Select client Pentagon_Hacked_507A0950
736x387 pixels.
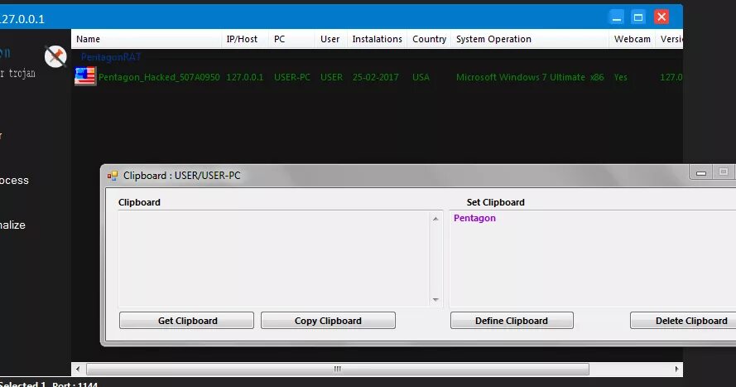[159, 77]
